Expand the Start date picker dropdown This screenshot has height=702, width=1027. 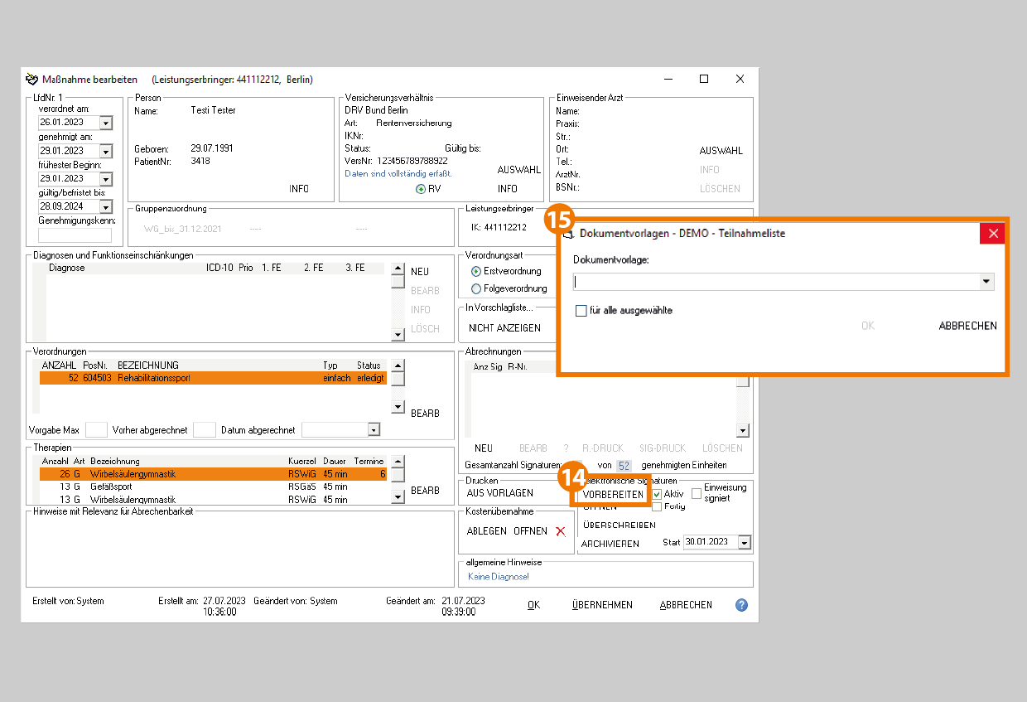(x=744, y=543)
